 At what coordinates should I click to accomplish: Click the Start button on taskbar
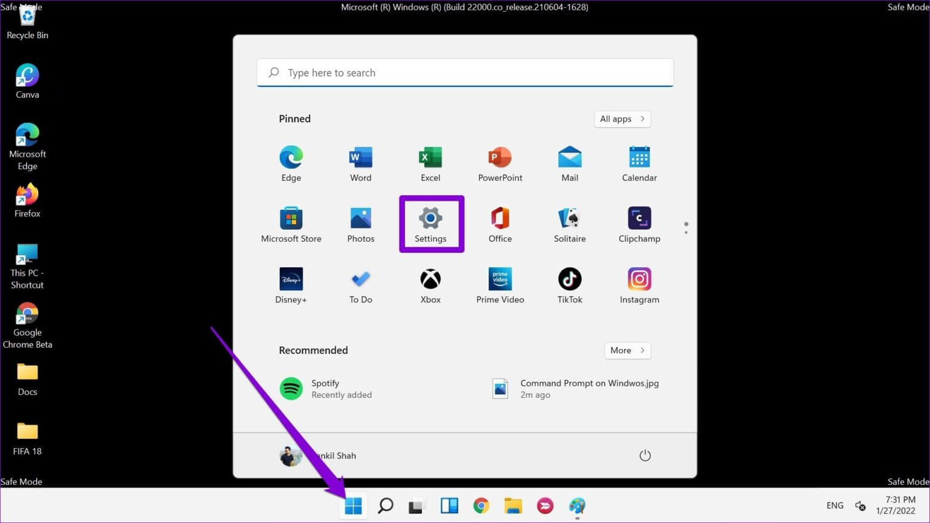pos(353,505)
